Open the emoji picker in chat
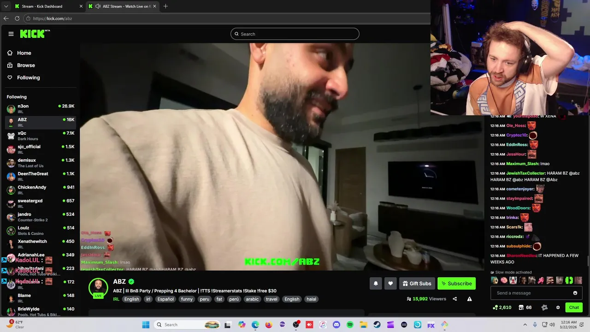Viewport: 590px width, 332px height. (x=575, y=293)
